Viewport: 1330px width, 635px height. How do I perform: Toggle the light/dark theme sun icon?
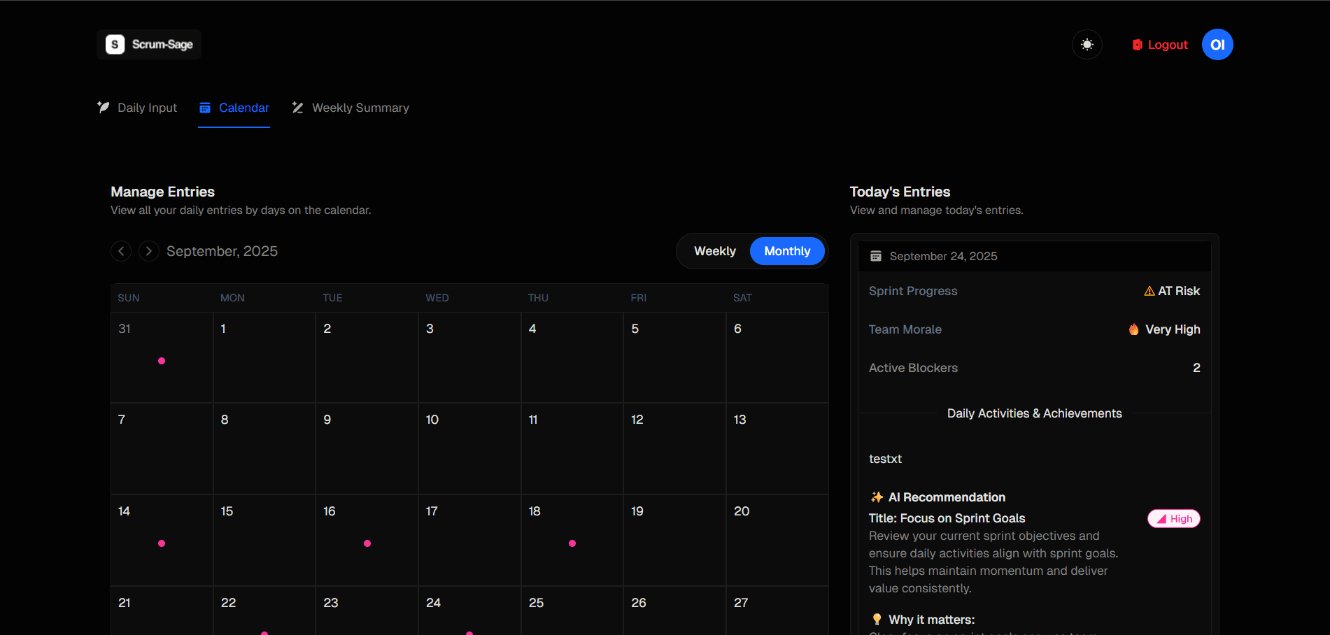(x=1087, y=45)
